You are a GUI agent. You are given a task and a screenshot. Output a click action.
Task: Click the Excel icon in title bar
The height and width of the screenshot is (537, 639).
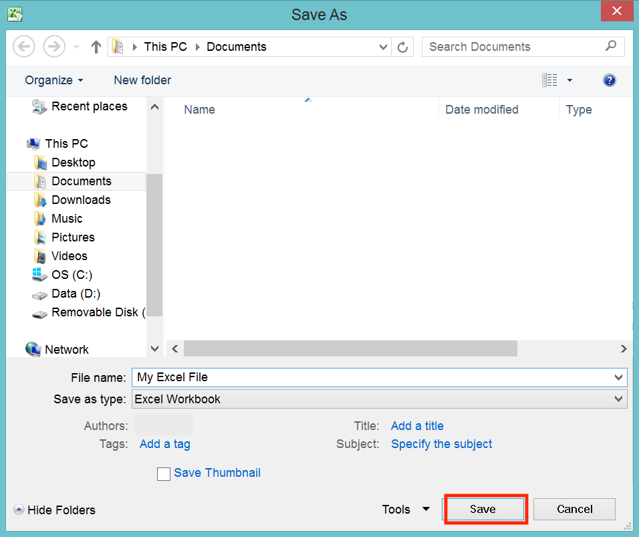[x=15, y=14]
